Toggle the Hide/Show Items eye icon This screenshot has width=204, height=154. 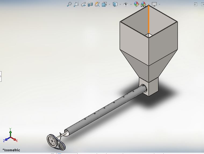(126, 4)
